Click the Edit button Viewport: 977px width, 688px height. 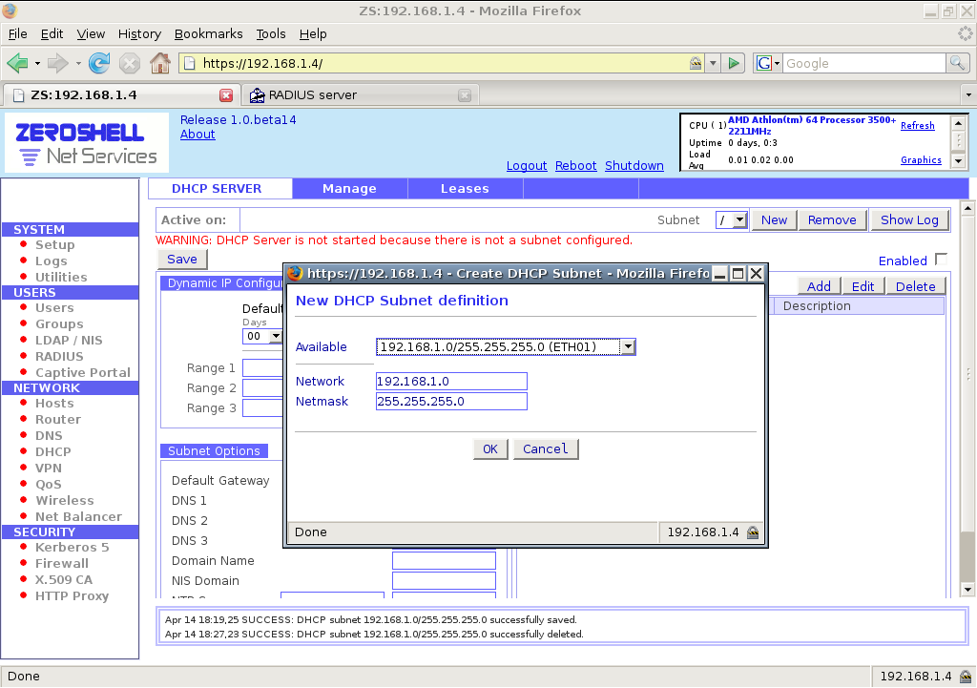[863, 286]
